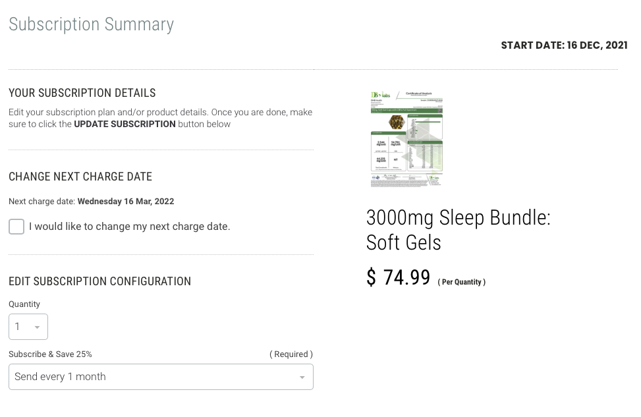Click the 'EDIT SUBSCRIPTION CONFIGURATION' heading
The image size is (641, 417).
coord(99,281)
